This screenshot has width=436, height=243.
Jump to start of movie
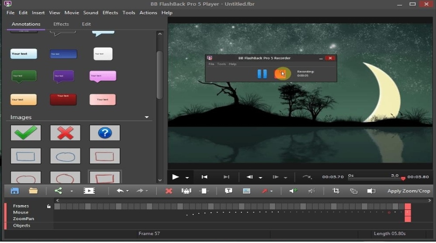coord(204,177)
